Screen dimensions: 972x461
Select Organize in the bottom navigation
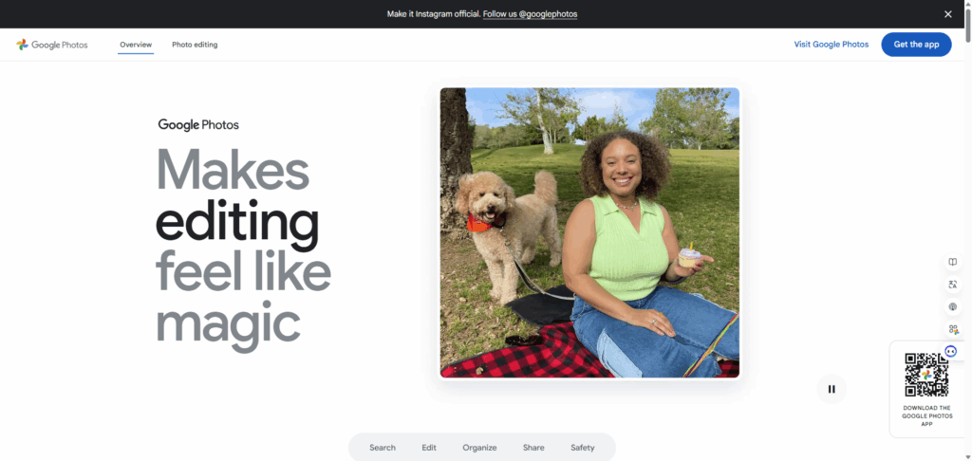point(479,448)
